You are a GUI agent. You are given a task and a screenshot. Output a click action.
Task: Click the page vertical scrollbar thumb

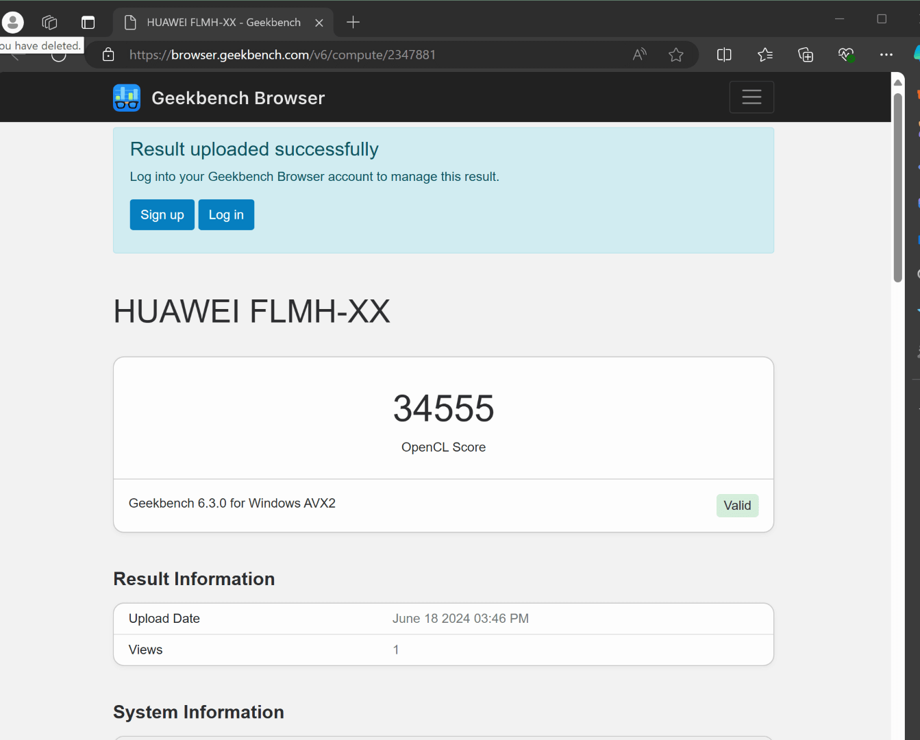(897, 185)
